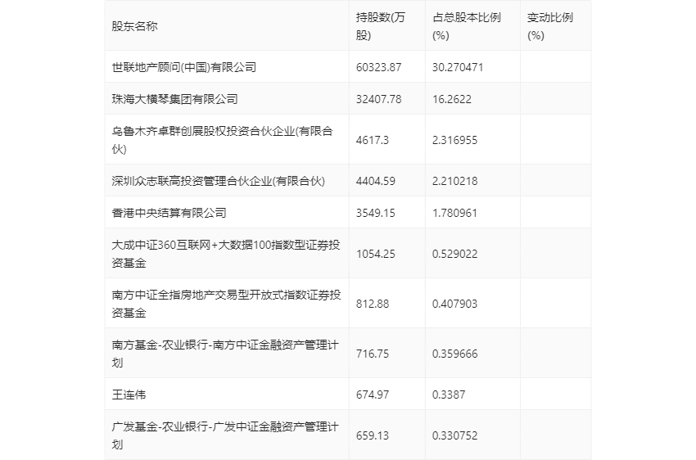Click the shares value 4404.59
Image resolution: width=696 pixels, height=460 pixels.
[376, 181]
